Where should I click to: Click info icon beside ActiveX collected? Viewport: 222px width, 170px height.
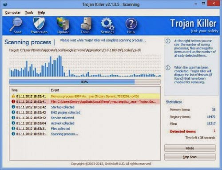point(13,123)
